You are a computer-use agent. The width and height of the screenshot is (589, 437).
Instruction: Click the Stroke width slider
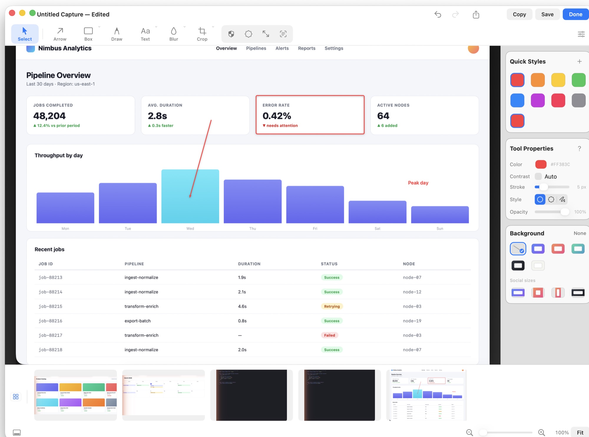552,187
